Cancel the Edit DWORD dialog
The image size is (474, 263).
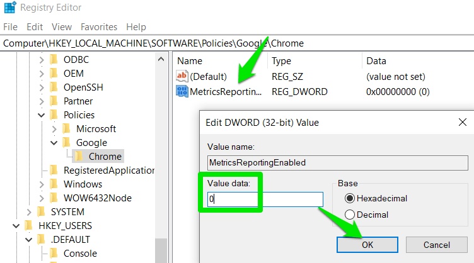(436, 245)
